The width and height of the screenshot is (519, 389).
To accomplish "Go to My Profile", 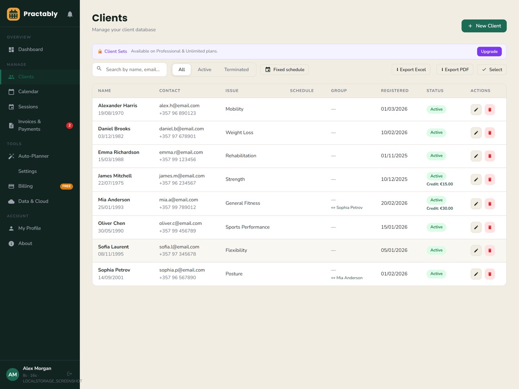I will 40,228.
